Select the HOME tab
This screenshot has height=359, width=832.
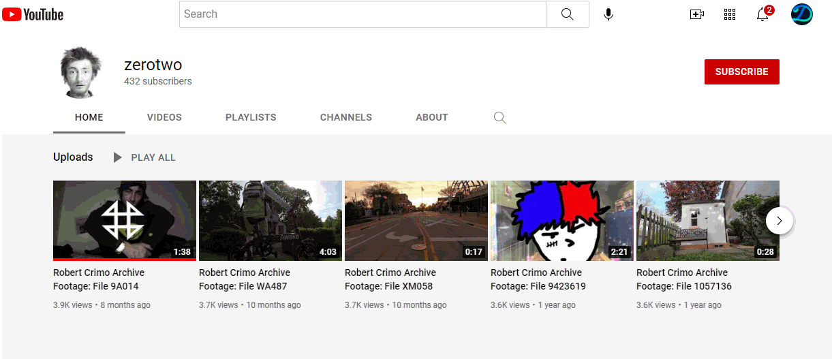89,117
